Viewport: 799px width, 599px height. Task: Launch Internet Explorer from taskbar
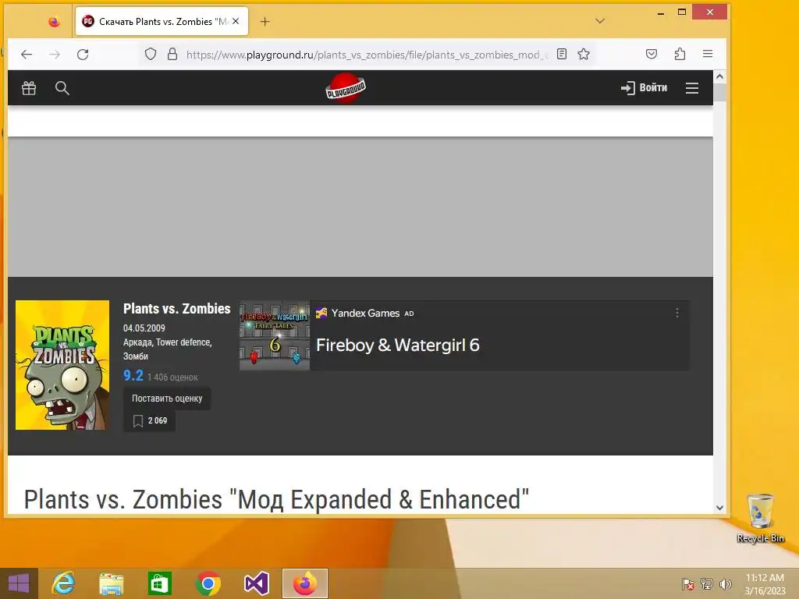[64, 583]
